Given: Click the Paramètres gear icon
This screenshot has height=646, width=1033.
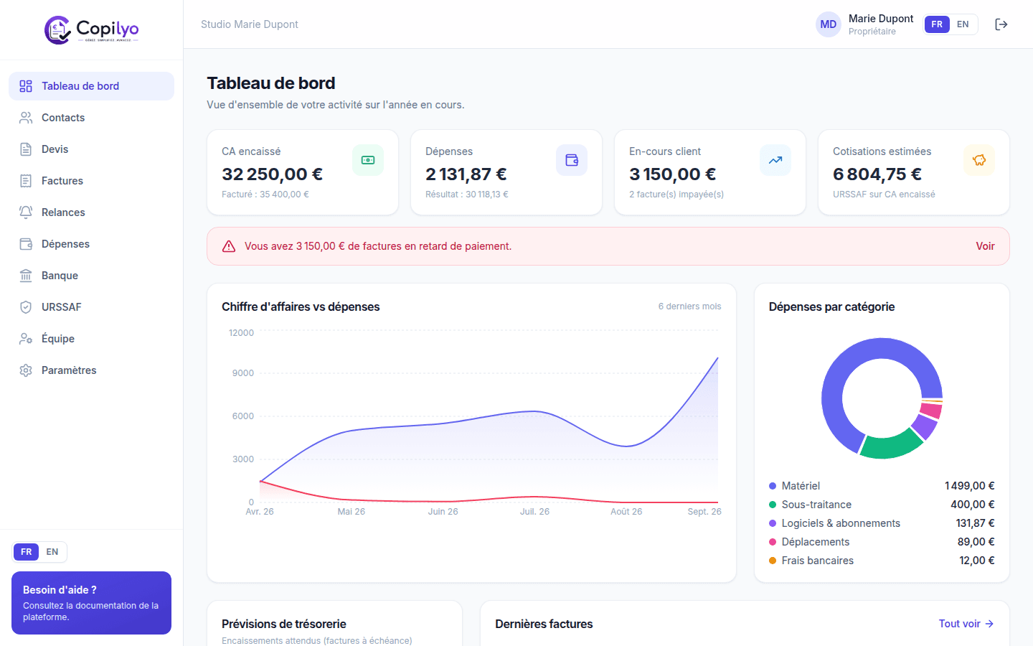Looking at the screenshot, I should coord(26,370).
